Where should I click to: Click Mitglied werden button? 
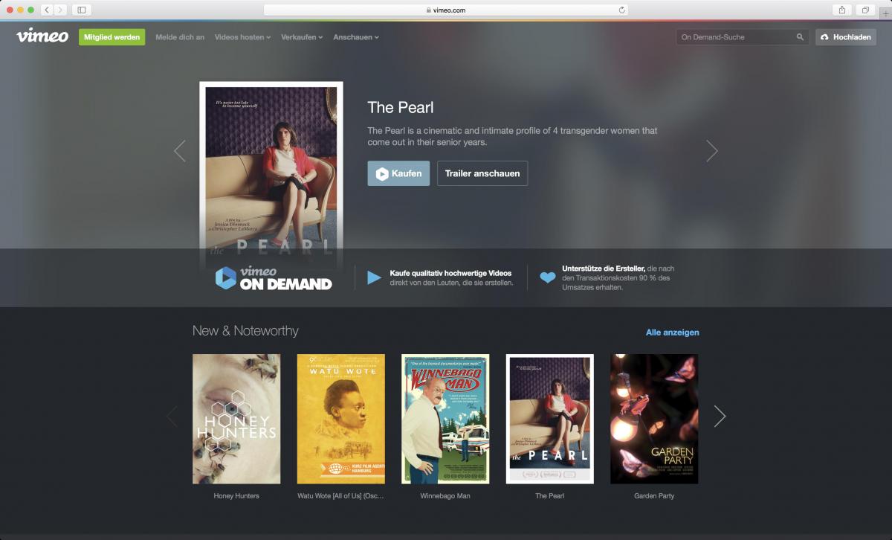coord(112,37)
